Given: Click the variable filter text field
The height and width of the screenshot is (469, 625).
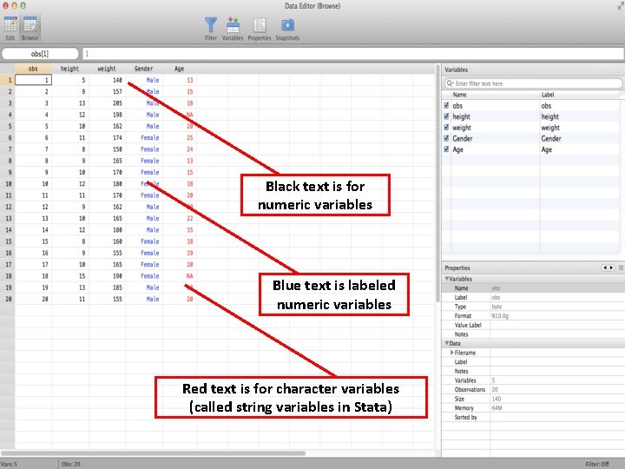Looking at the screenshot, I should pyautogui.click(x=533, y=83).
